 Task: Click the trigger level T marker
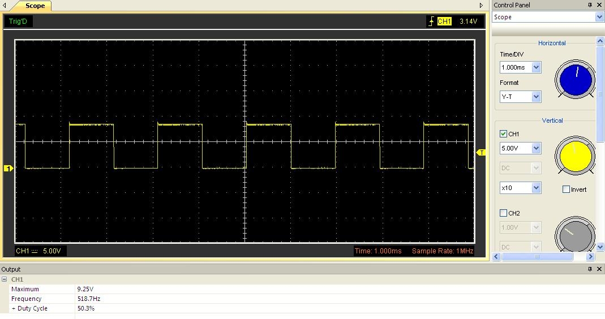pyautogui.click(x=481, y=153)
